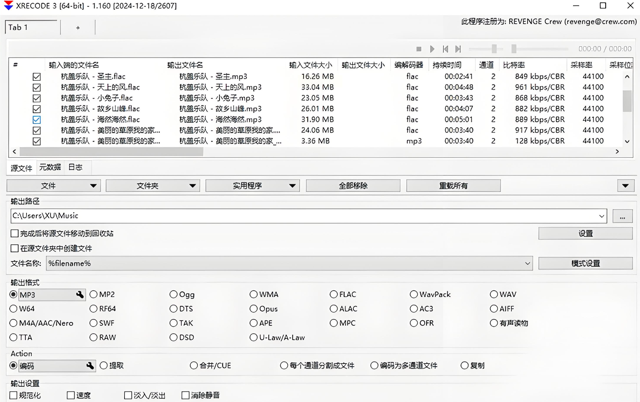Uncheck the mp3 source row sized 3.36 MB
Viewport: 640px width, 402px height.
click(37, 142)
